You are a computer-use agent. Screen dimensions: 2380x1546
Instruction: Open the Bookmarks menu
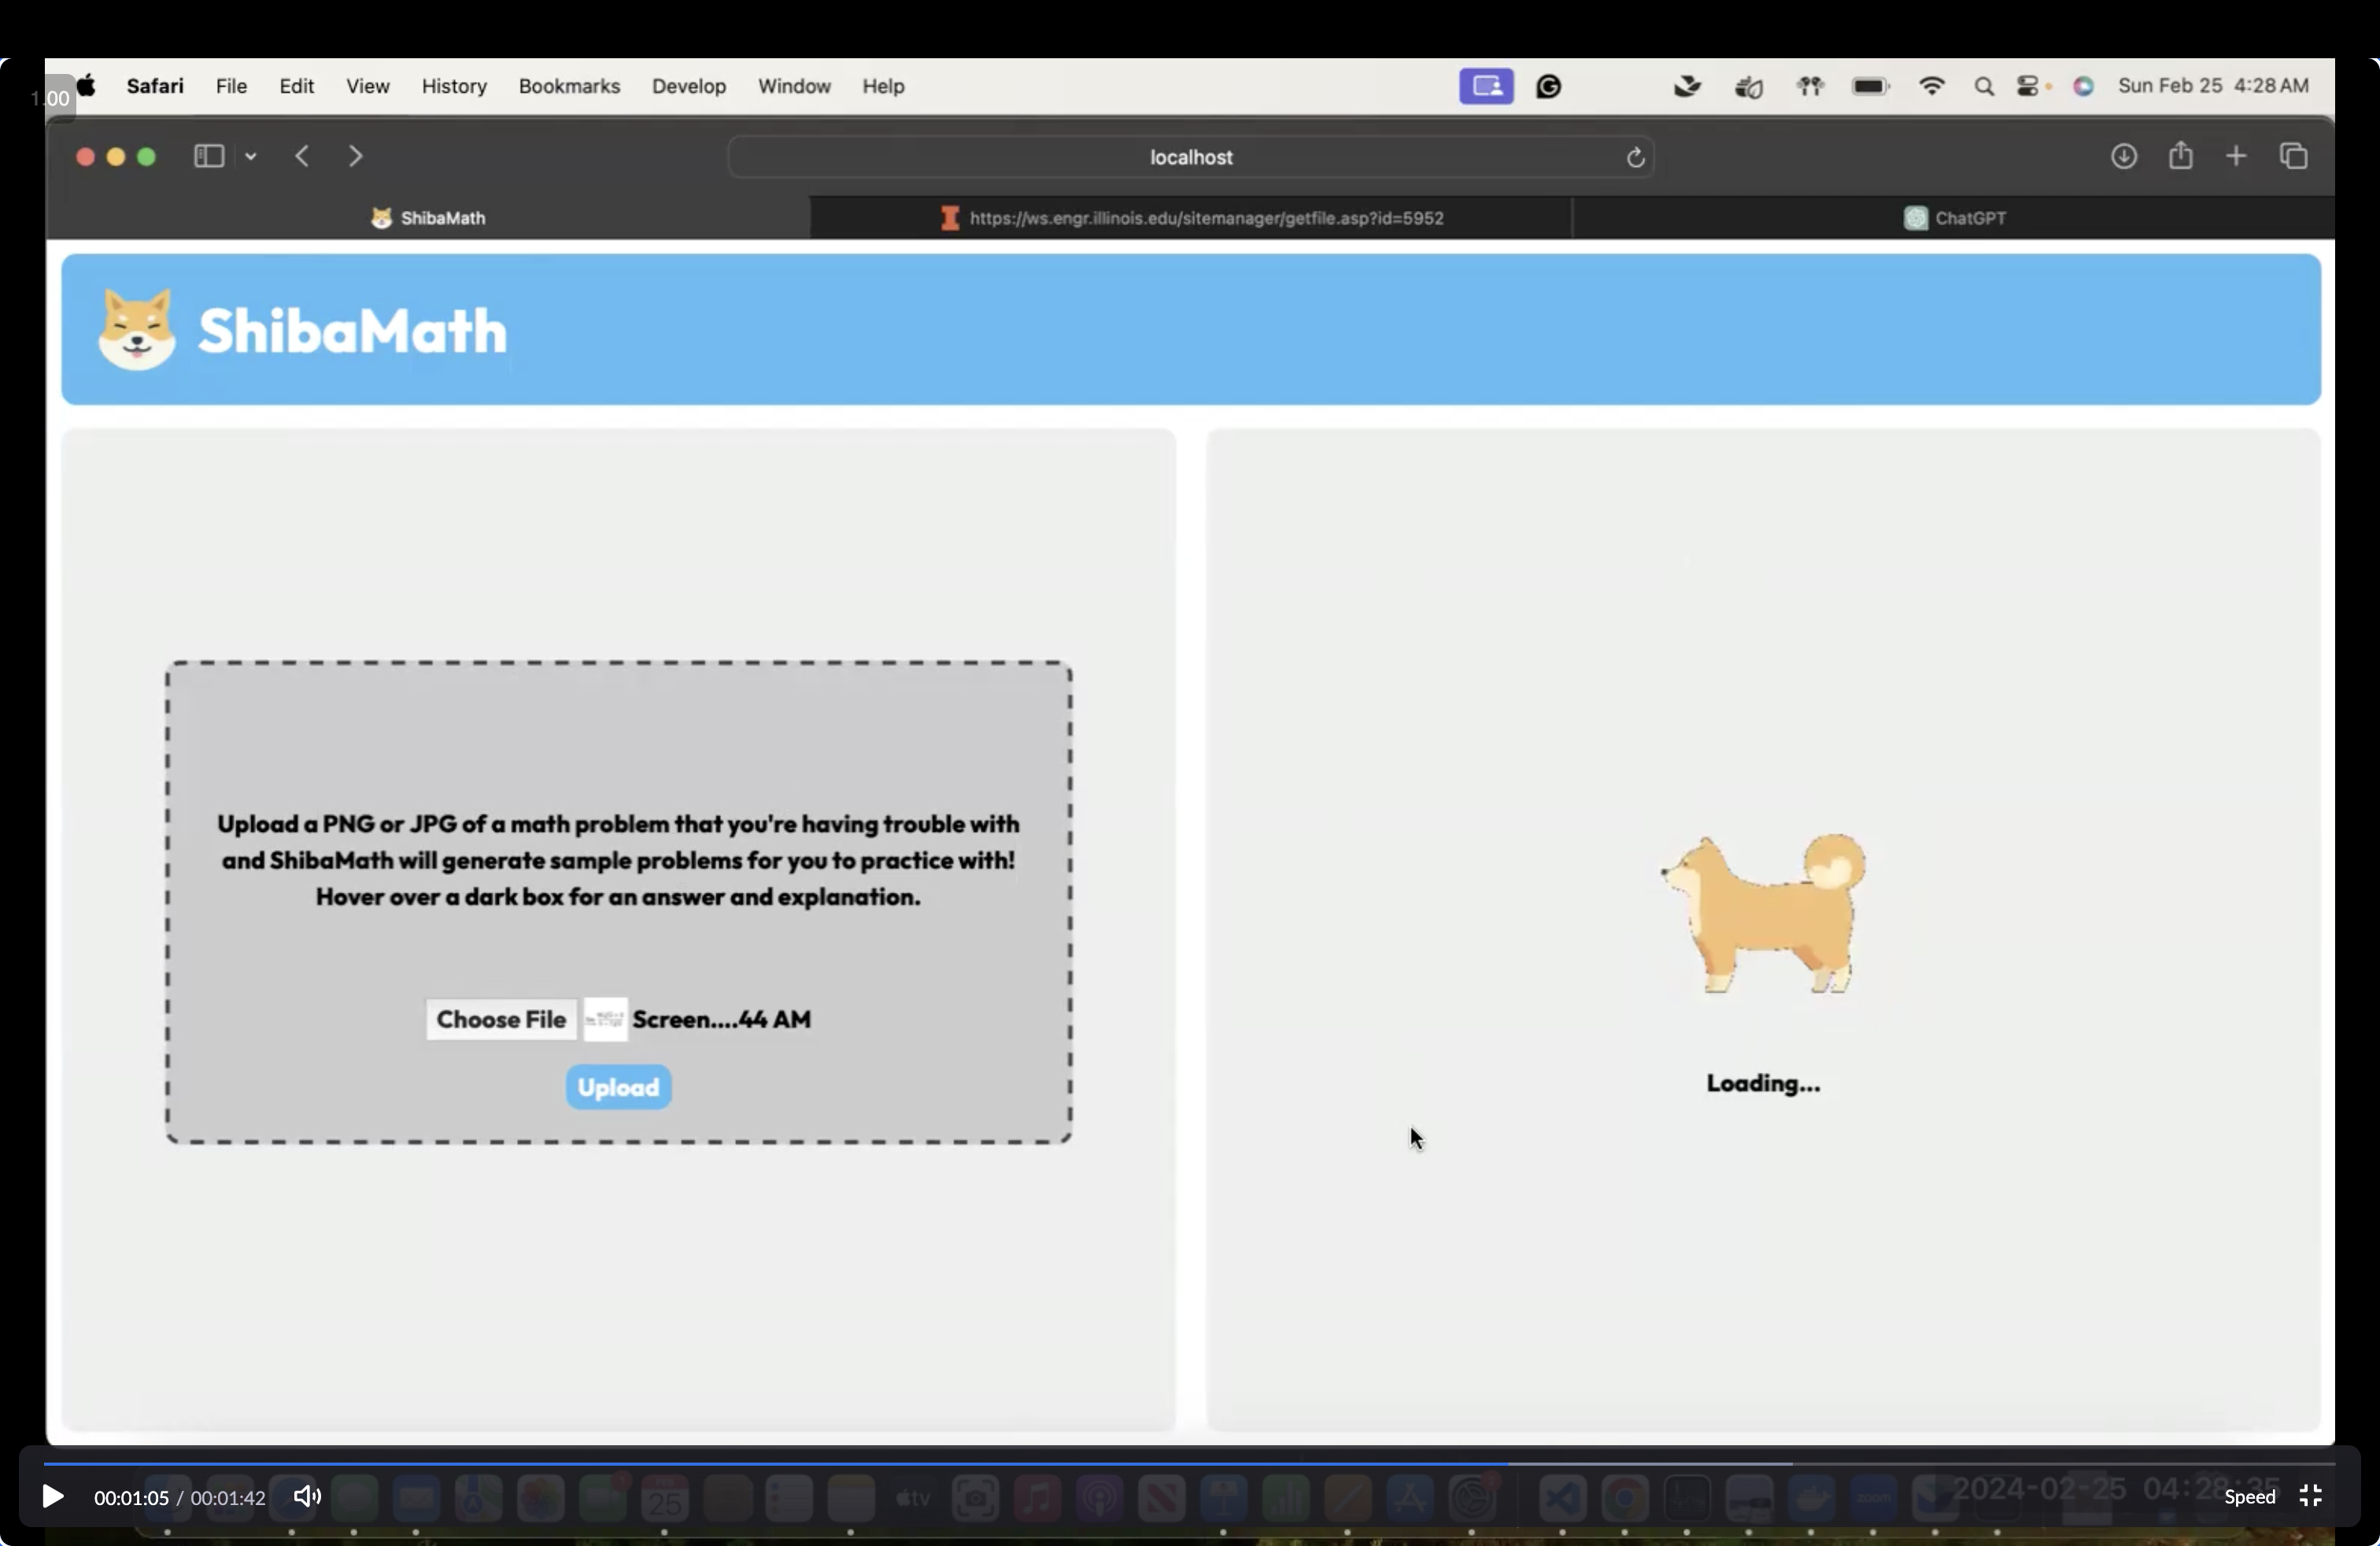(569, 86)
